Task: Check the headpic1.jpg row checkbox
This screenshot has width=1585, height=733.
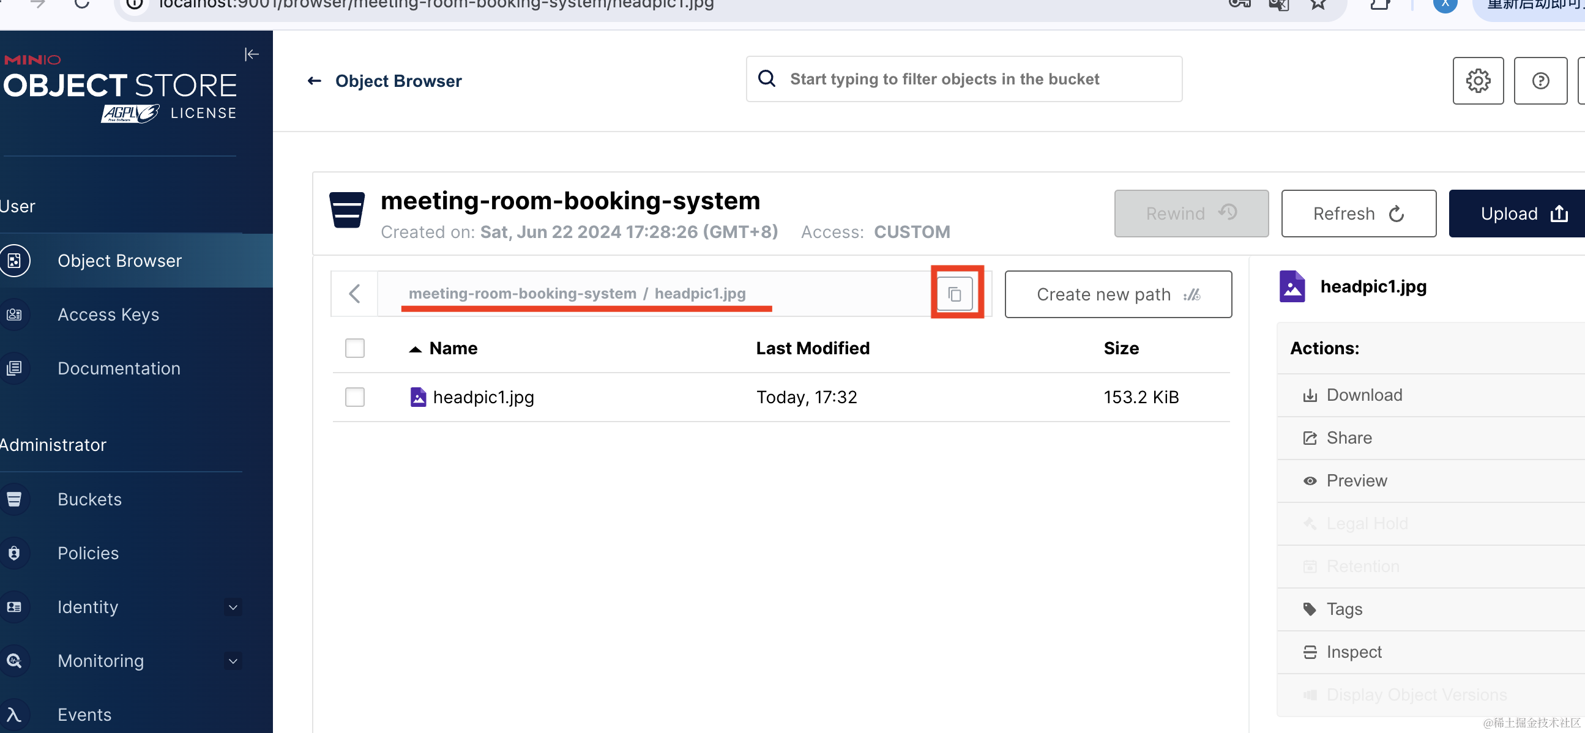Action: click(354, 396)
